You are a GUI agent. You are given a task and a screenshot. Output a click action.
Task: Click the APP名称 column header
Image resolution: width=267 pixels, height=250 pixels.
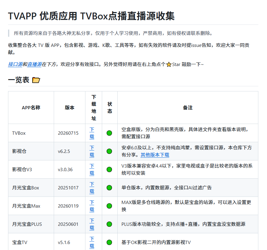click(31, 108)
